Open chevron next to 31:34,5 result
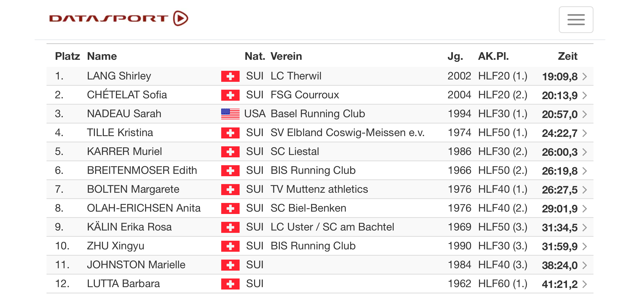The image size is (640, 295). point(585,228)
